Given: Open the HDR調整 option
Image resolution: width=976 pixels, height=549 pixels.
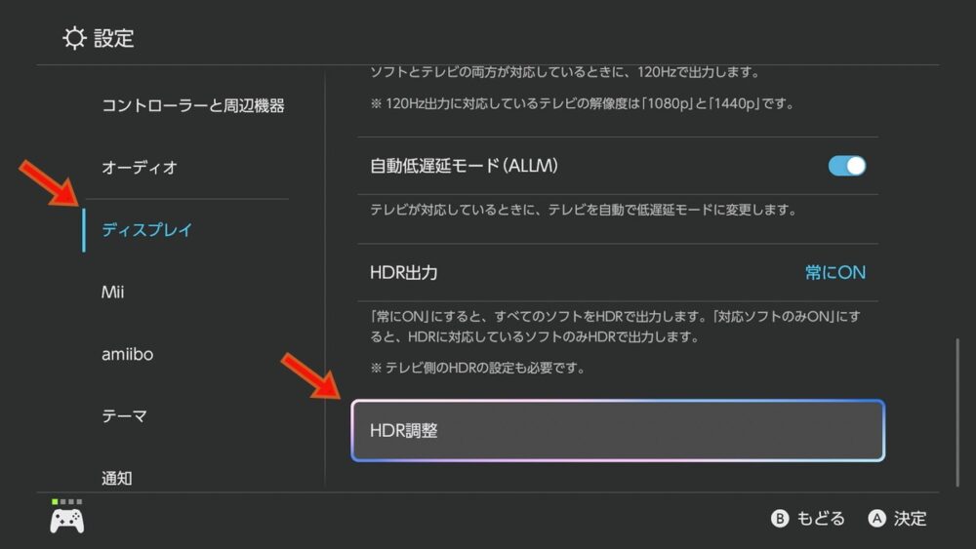Looking at the screenshot, I should [x=617, y=430].
